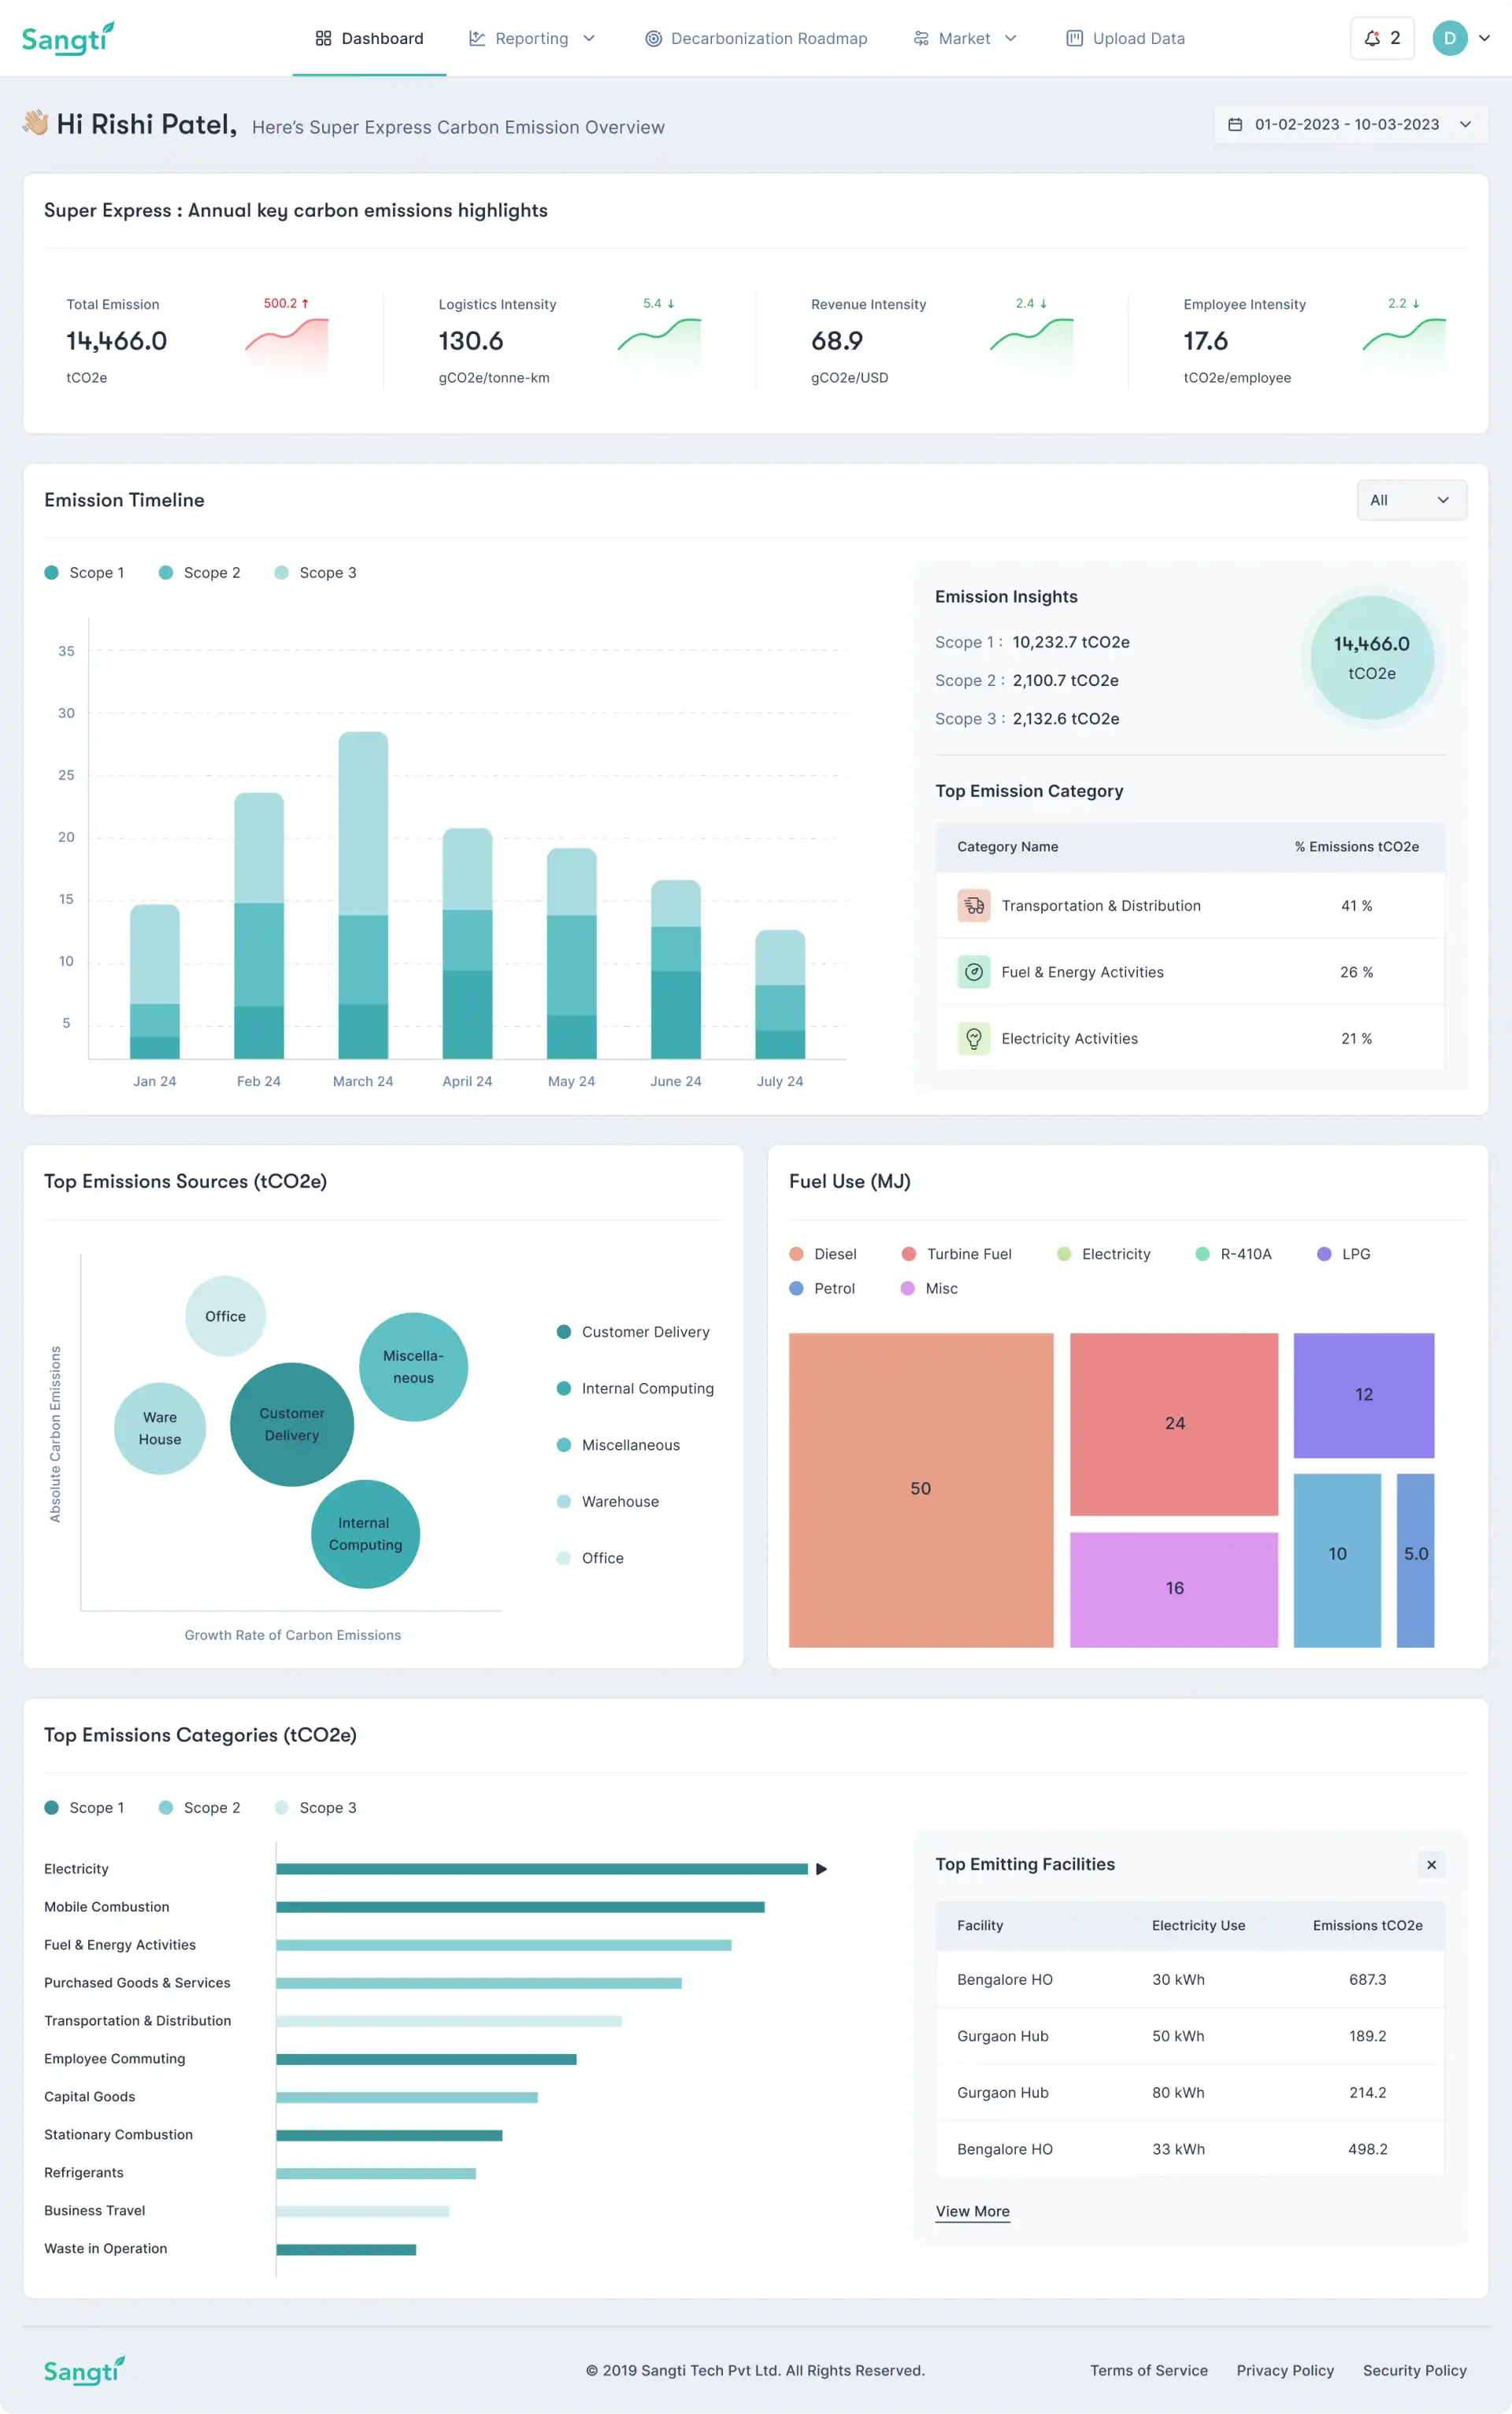1512x2414 pixels.
Task: Toggle Scope 1 in Emission Timeline legend
Action: coord(84,572)
